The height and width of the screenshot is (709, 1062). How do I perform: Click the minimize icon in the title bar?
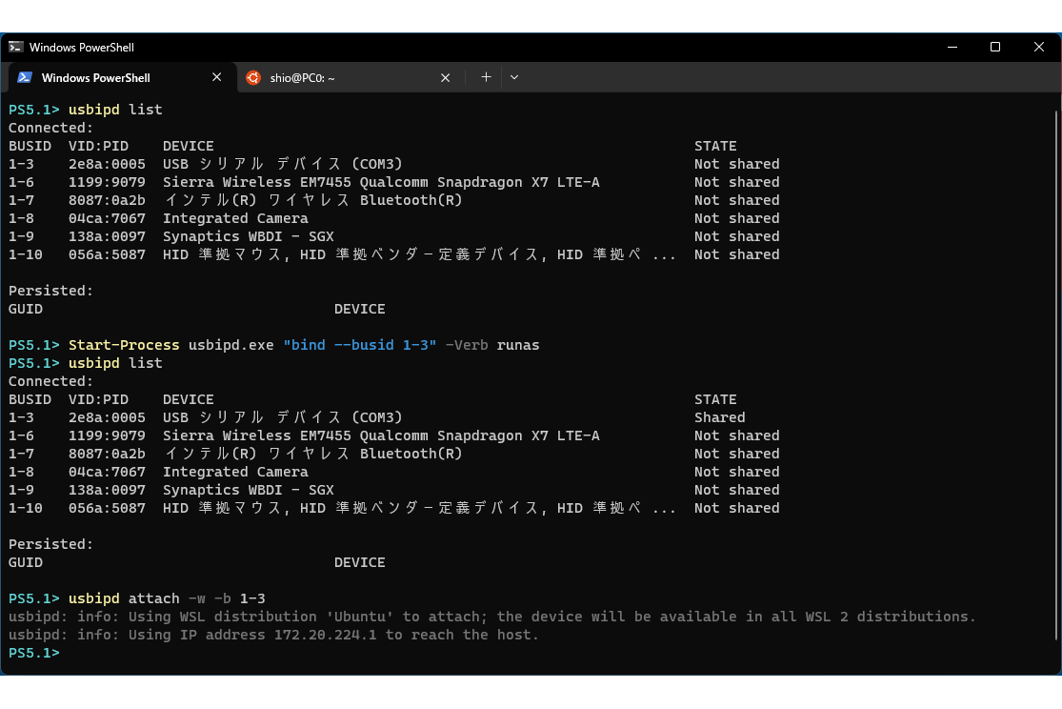coord(952,47)
